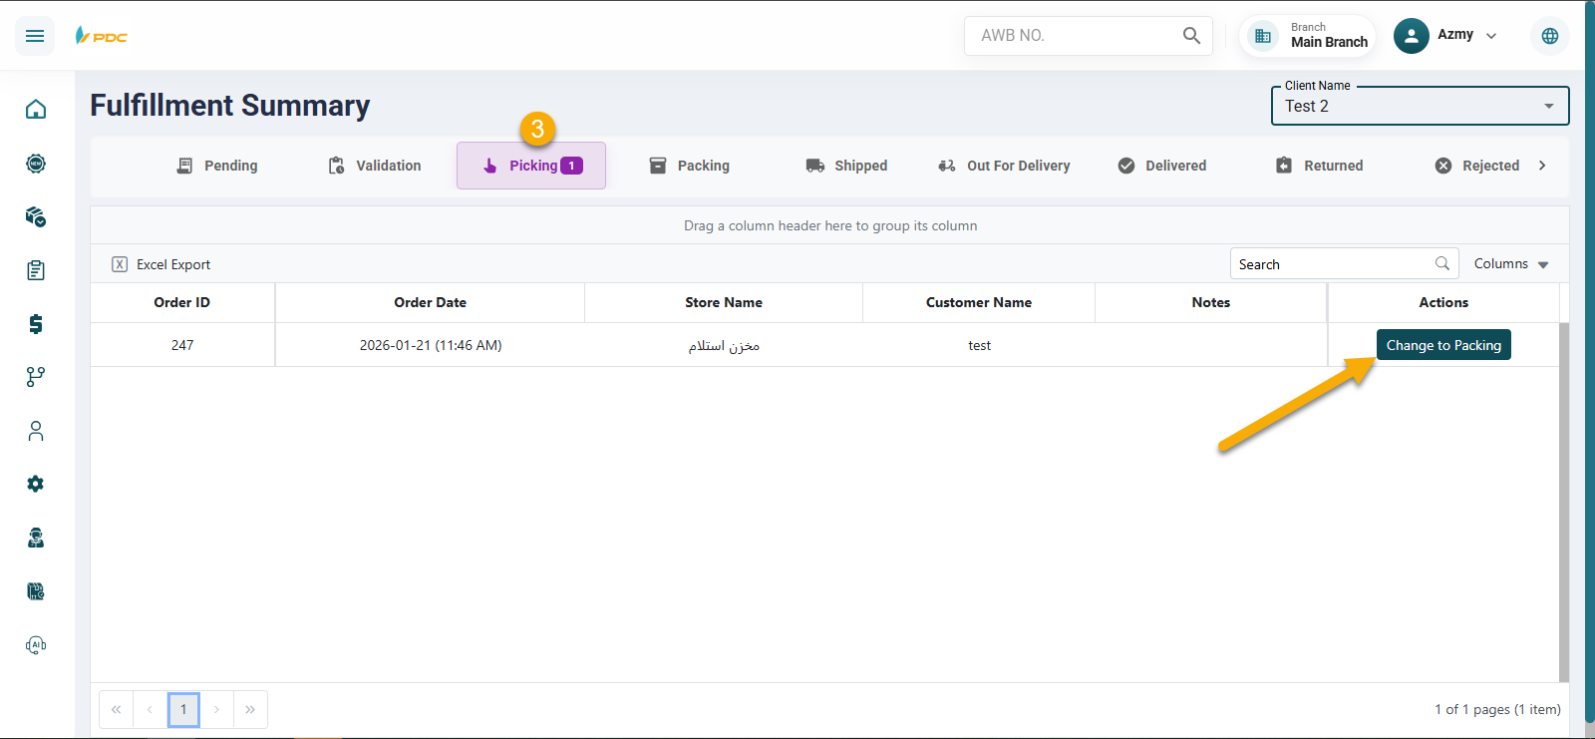Image resolution: width=1595 pixels, height=739 pixels.
Task: Open the box inventory sidebar icon
Action: 36,591
